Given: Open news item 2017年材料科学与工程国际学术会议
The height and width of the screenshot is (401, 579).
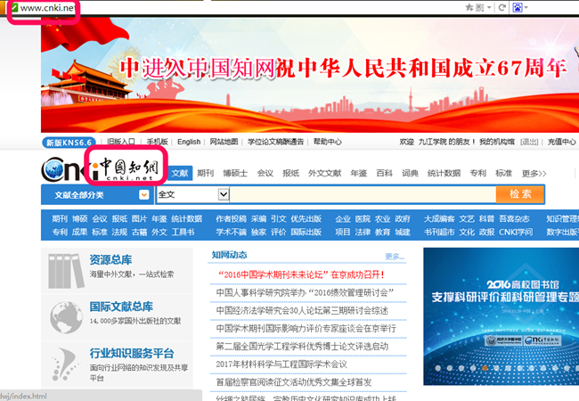Looking at the screenshot, I should click(x=281, y=364).
